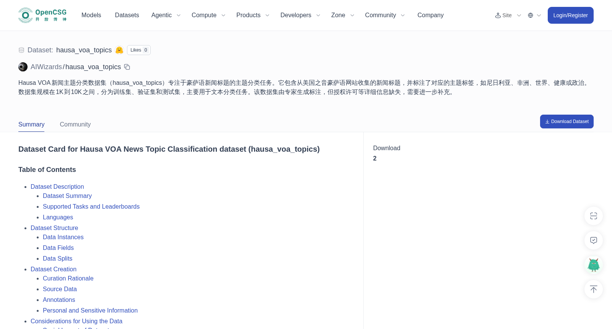
Task: Open Data Instances link
Action: click(63, 237)
